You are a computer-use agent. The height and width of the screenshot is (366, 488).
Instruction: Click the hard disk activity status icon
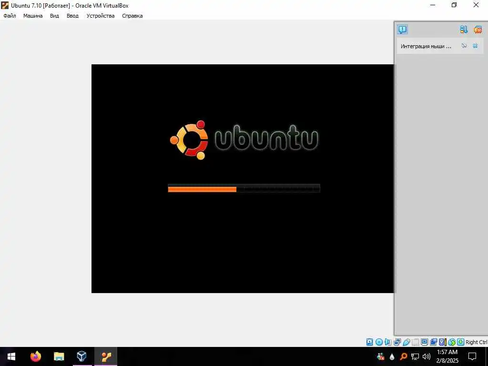(369, 342)
